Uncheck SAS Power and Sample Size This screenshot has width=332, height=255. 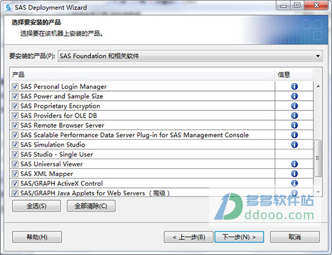(15, 96)
